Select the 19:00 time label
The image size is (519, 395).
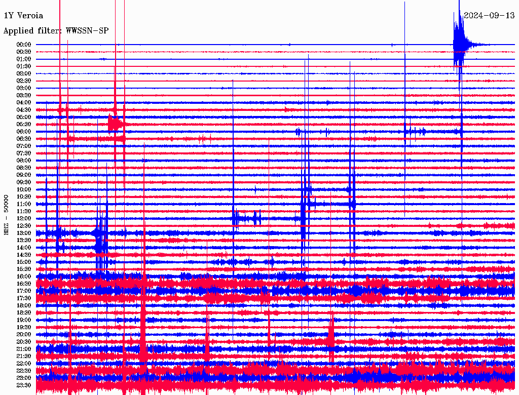click(24, 320)
